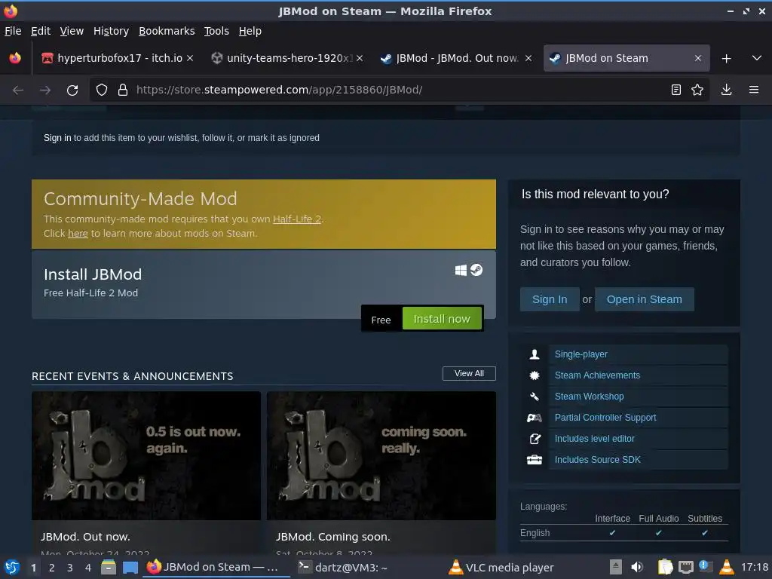
Task: Click the URL address bar field
Action: click(x=400, y=90)
